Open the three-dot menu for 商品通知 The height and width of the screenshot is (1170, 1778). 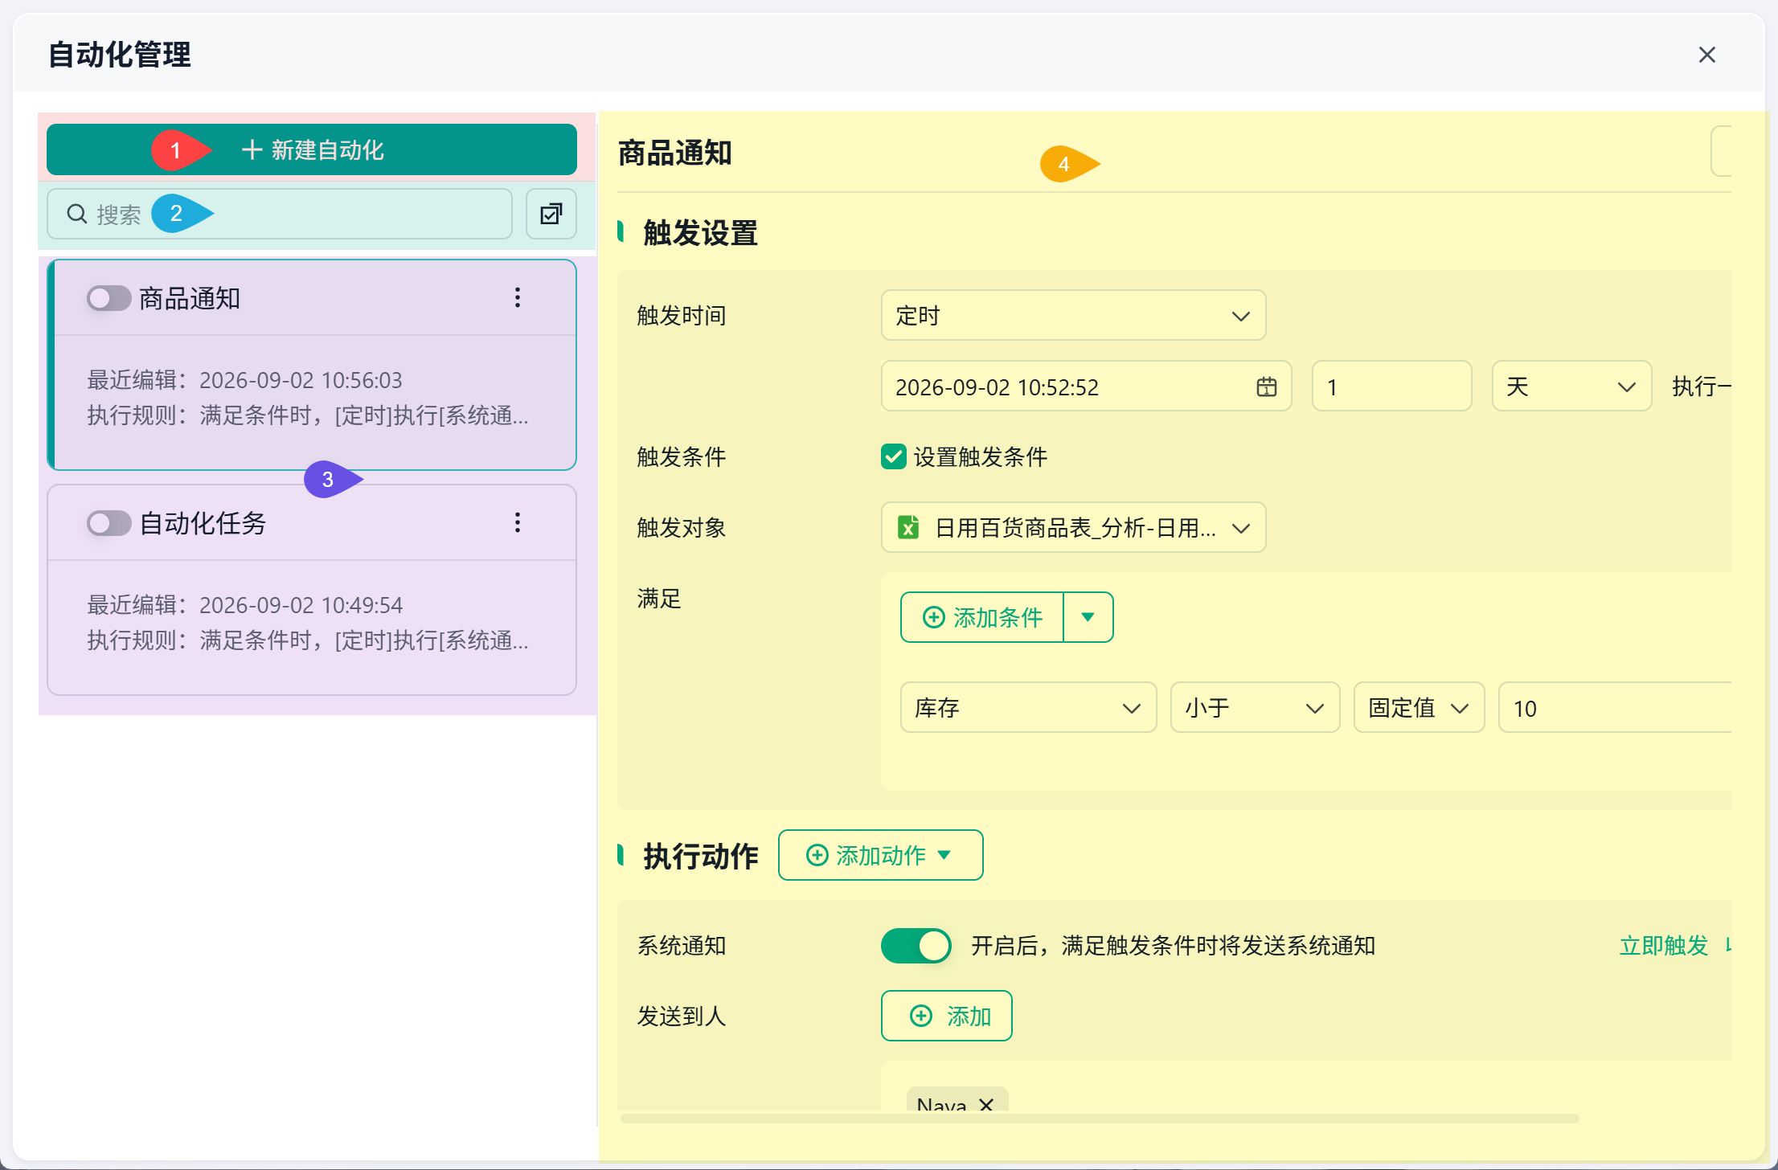coord(518,298)
